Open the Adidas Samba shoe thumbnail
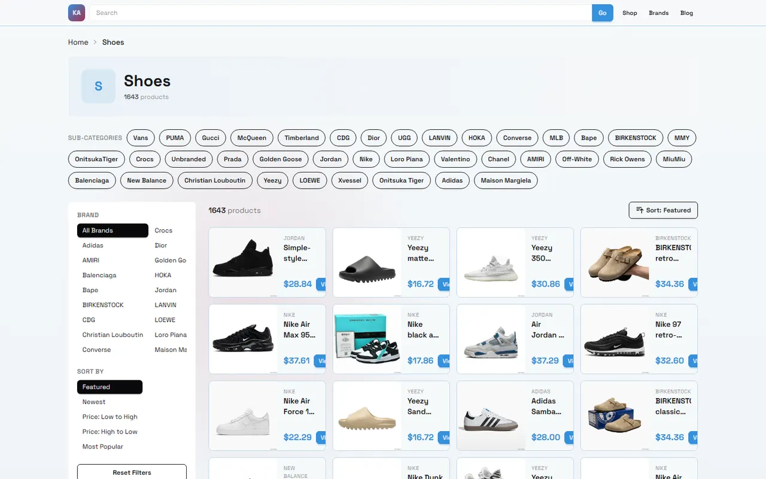This screenshot has height=479, width=766. pos(491,416)
